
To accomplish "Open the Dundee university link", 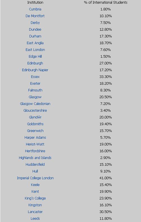I will coord(35,30).
